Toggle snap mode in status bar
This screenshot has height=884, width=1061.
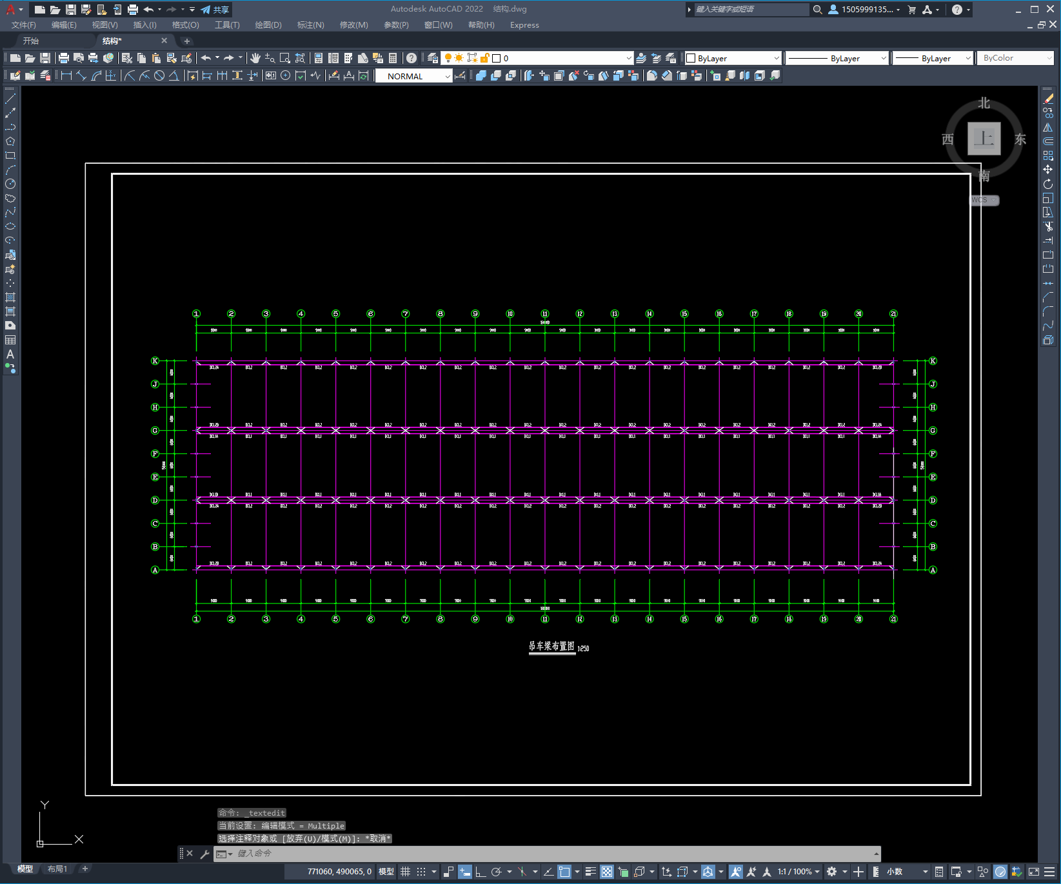pos(421,872)
